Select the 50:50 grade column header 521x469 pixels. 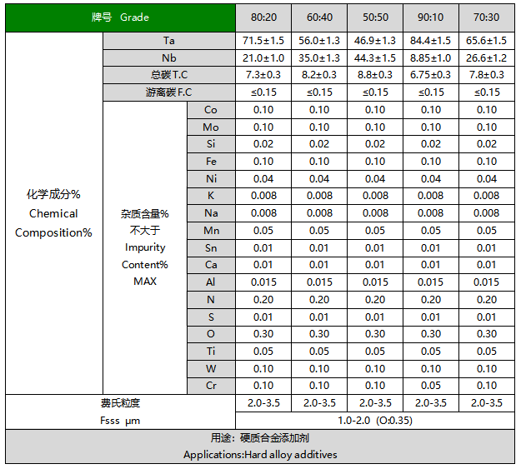coord(375,17)
